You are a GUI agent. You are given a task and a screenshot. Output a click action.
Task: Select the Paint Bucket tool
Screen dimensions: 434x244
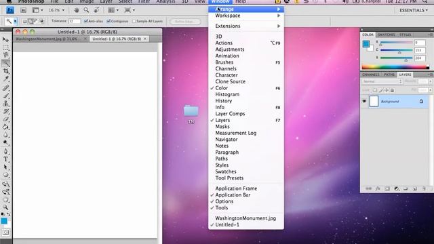point(5,127)
